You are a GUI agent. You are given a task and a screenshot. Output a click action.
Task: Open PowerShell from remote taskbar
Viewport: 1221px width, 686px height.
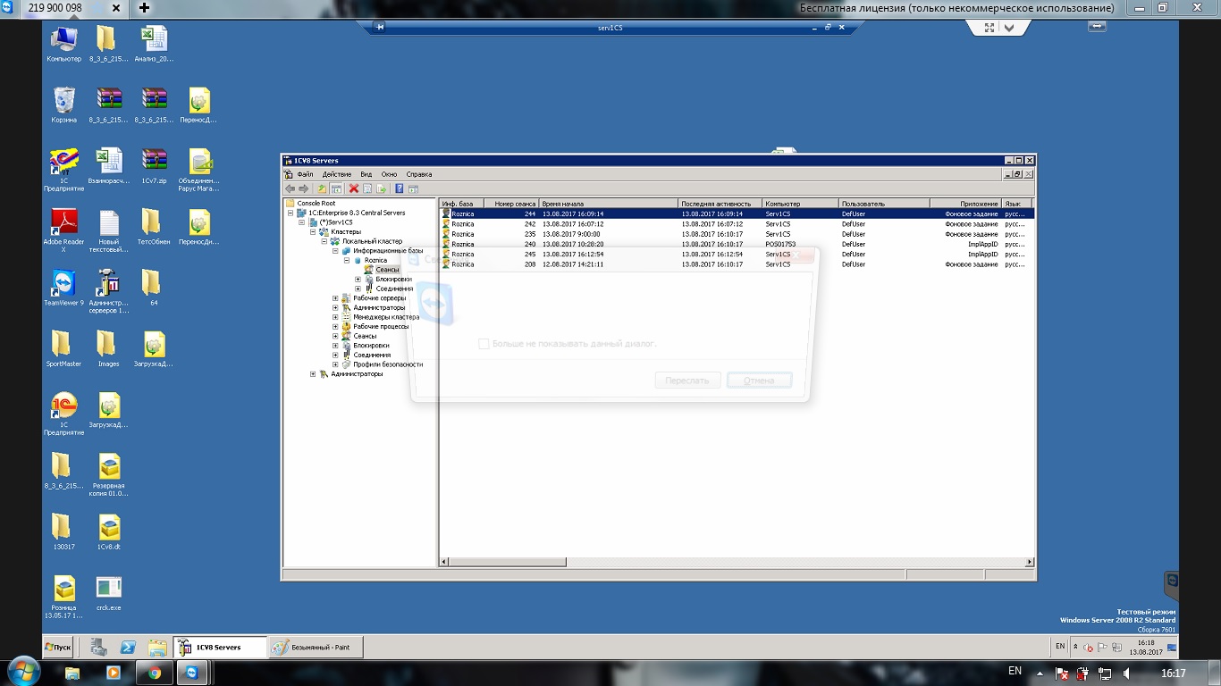point(128,647)
